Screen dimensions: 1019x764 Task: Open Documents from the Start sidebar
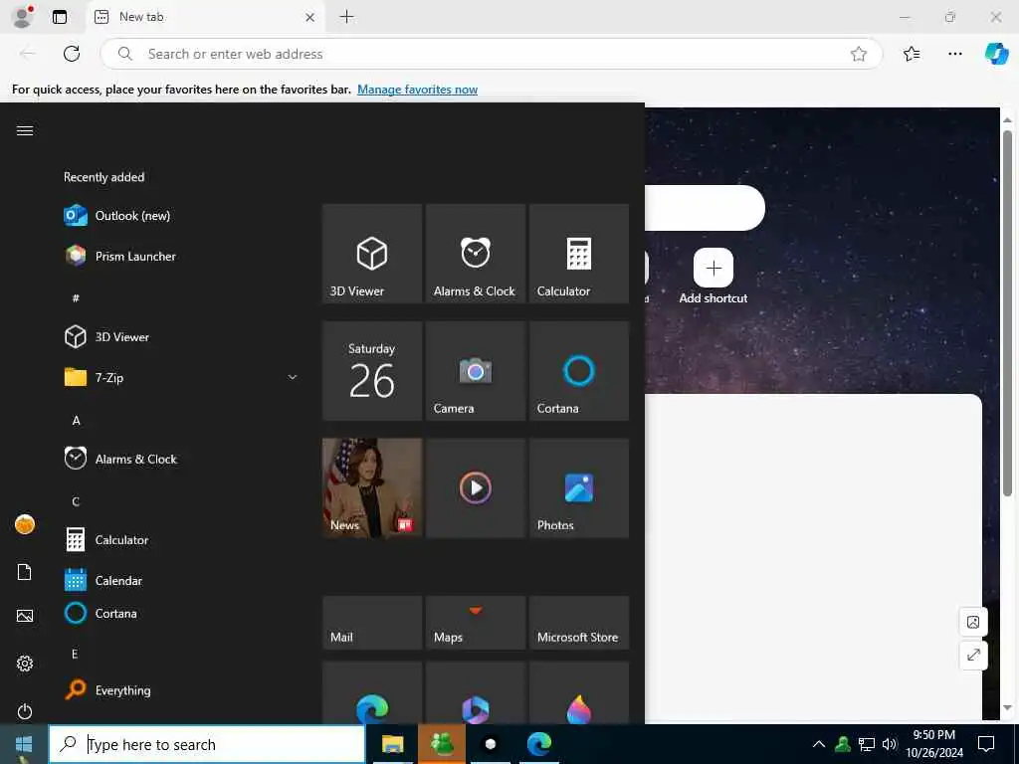(x=25, y=572)
